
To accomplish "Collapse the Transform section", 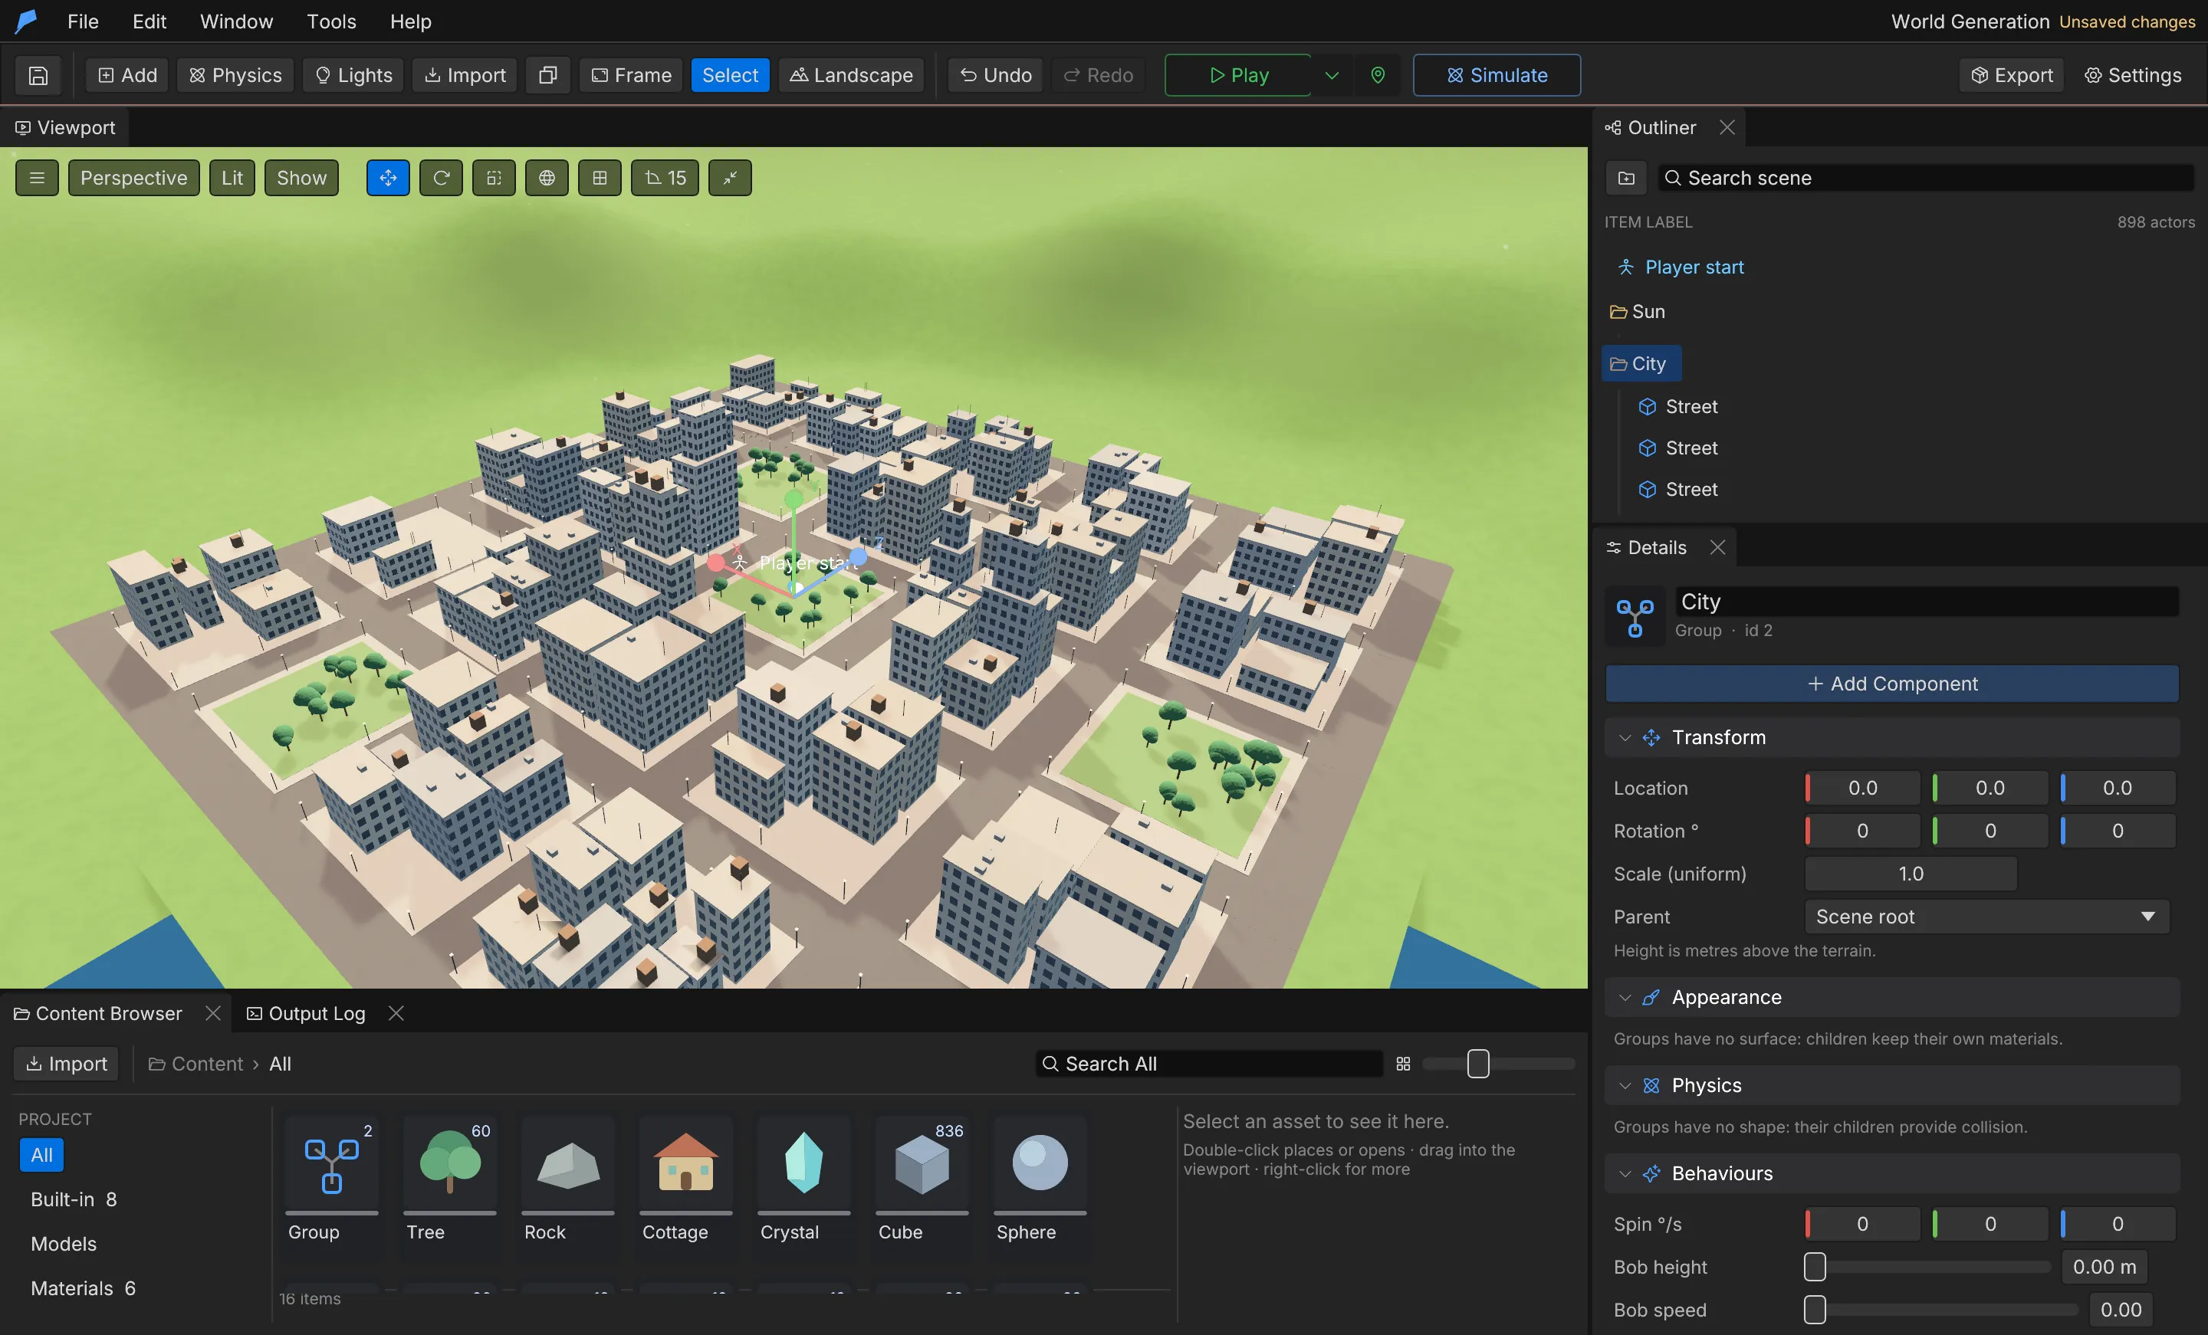I will 1625,736.
